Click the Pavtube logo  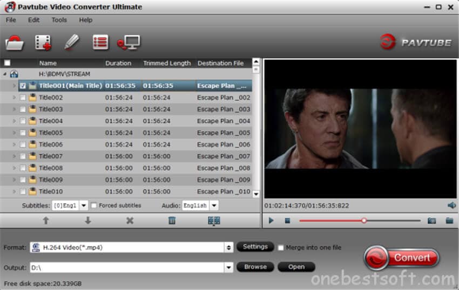(416, 42)
